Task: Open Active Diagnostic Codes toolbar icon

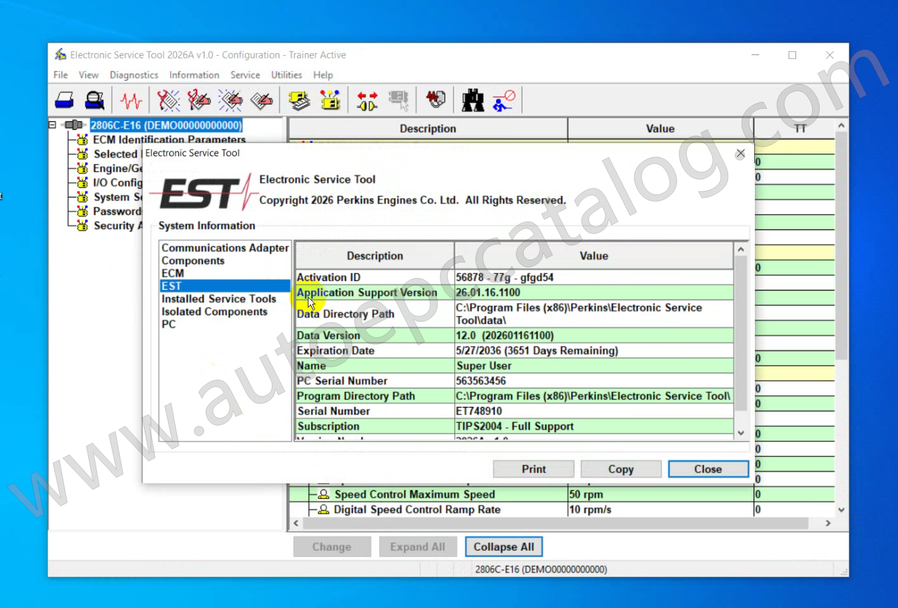Action: (169, 101)
